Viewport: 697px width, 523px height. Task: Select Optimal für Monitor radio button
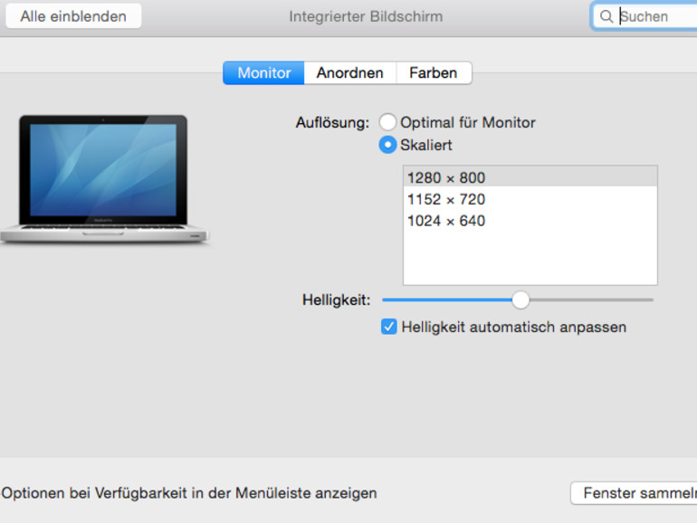[x=387, y=122]
